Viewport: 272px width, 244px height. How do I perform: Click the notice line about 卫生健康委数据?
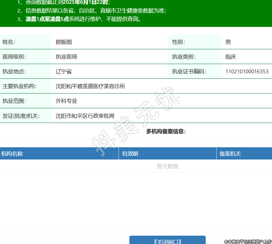click(x=96, y=11)
